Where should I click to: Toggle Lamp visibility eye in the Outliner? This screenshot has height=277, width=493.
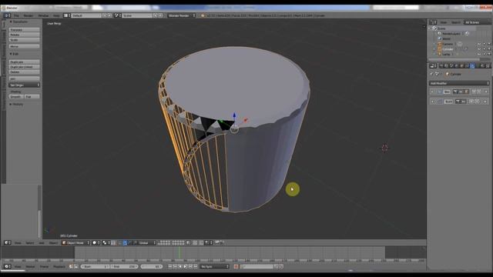coord(479,54)
